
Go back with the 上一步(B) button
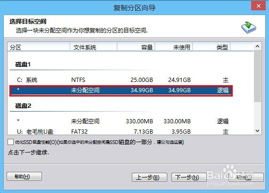(149, 177)
